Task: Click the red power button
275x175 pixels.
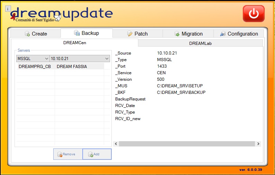Action: click(x=254, y=14)
